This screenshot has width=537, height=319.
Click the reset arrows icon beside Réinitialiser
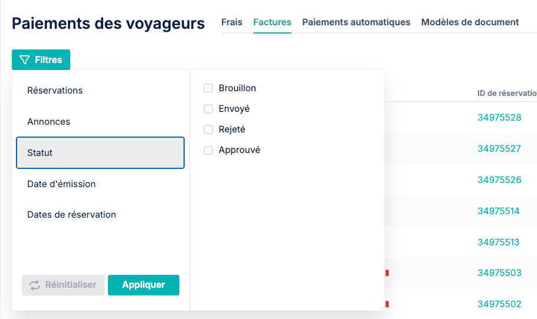click(x=35, y=285)
